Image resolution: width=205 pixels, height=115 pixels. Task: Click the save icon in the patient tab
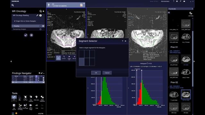[81, 5]
